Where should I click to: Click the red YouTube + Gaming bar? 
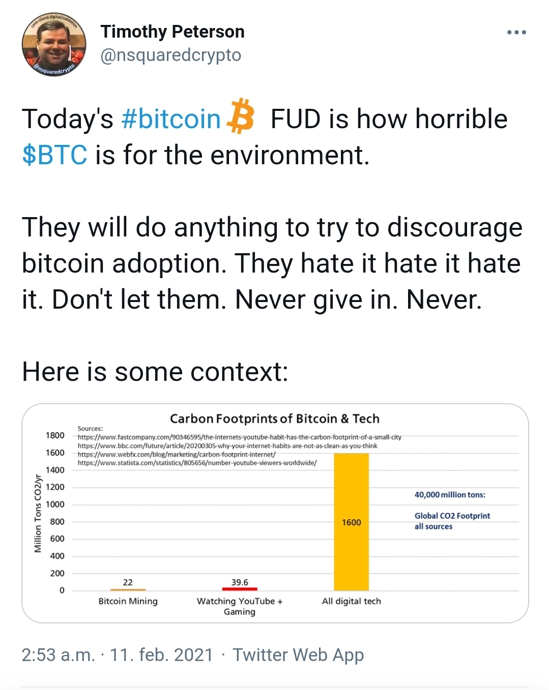[x=240, y=589]
